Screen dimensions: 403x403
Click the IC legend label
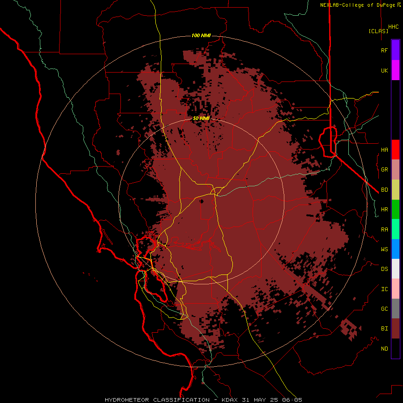coord(384,289)
